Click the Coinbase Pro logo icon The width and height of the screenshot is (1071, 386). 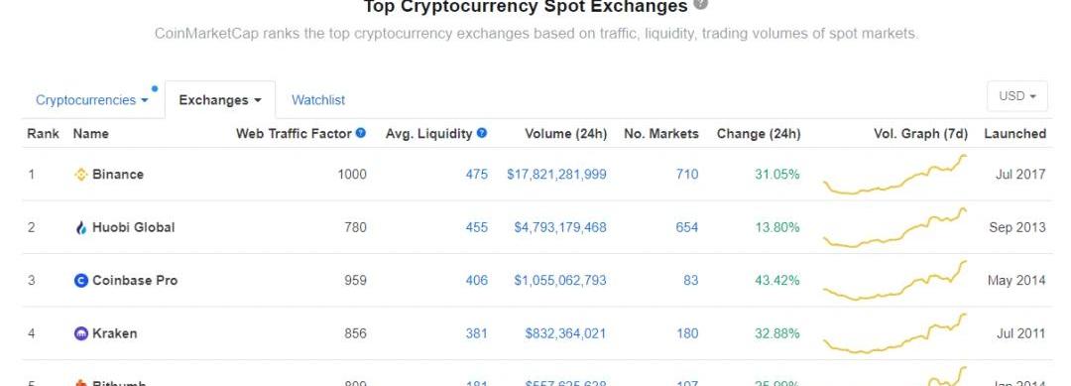click(81, 280)
